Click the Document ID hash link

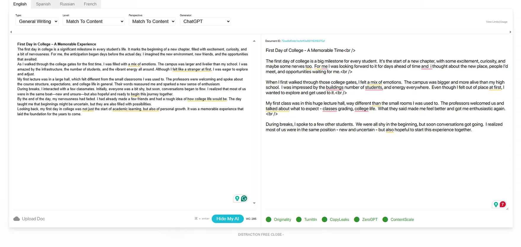(x=303, y=41)
